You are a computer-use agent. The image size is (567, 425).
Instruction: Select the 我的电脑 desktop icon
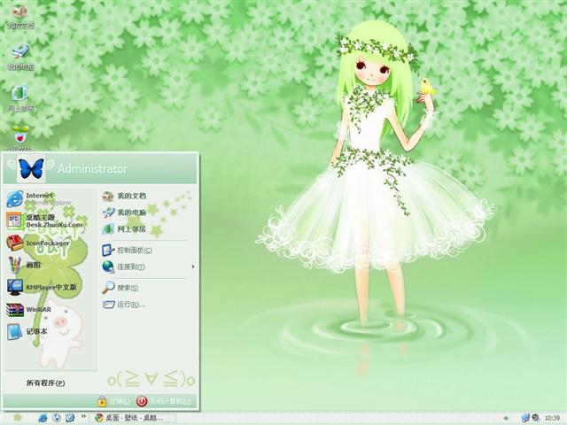pyautogui.click(x=19, y=57)
